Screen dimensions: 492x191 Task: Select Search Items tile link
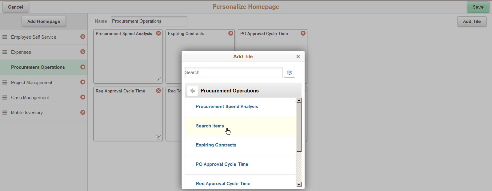[210, 126]
